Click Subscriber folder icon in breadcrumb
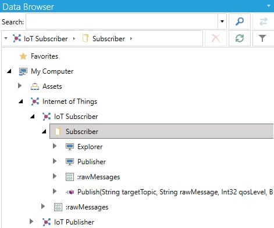 [86, 38]
